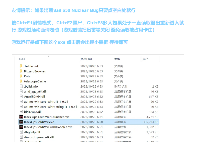Viewport: 199px width, 150px height.
Task: Click the 46 KB size value
Action: click(x=154, y=92)
